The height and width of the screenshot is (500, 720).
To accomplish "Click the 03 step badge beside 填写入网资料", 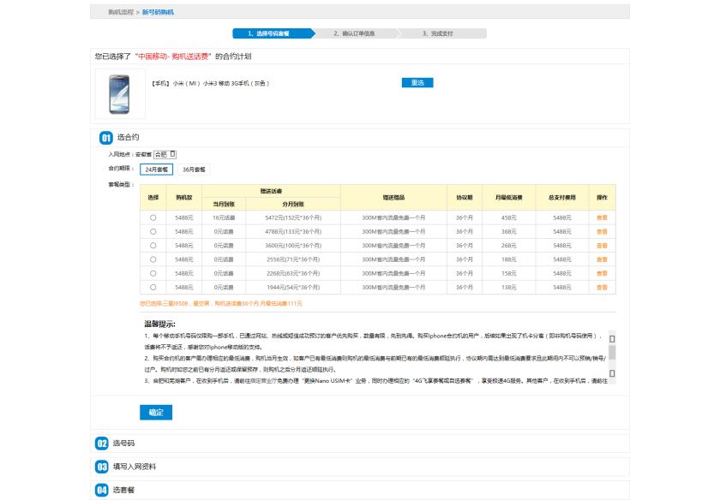I will pos(101,467).
